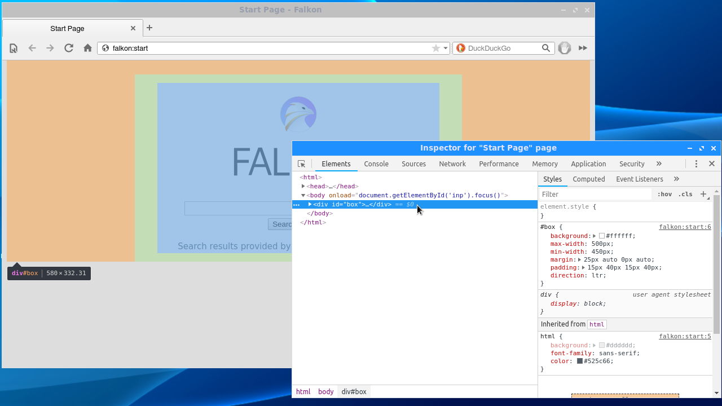This screenshot has height=406, width=722.
Task: Select the html opening tag line
Action: pyautogui.click(x=311, y=178)
